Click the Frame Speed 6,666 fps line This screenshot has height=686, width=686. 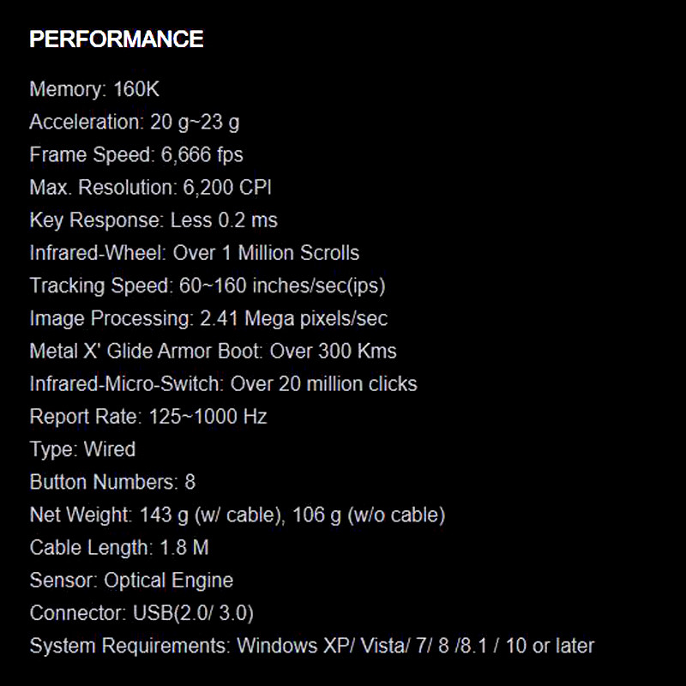pyautogui.click(x=136, y=154)
